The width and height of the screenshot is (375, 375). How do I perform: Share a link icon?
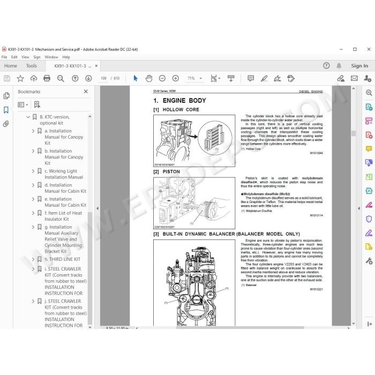[x=341, y=78]
